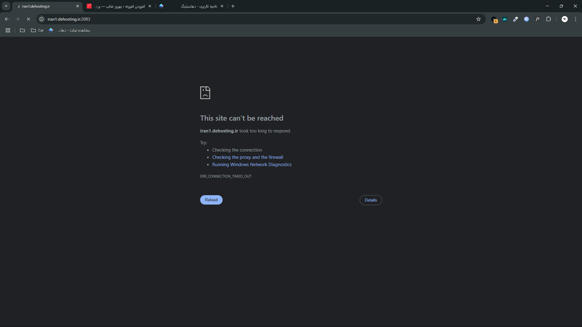View site information icon in address bar
This screenshot has height=327, width=582.
(42, 19)
